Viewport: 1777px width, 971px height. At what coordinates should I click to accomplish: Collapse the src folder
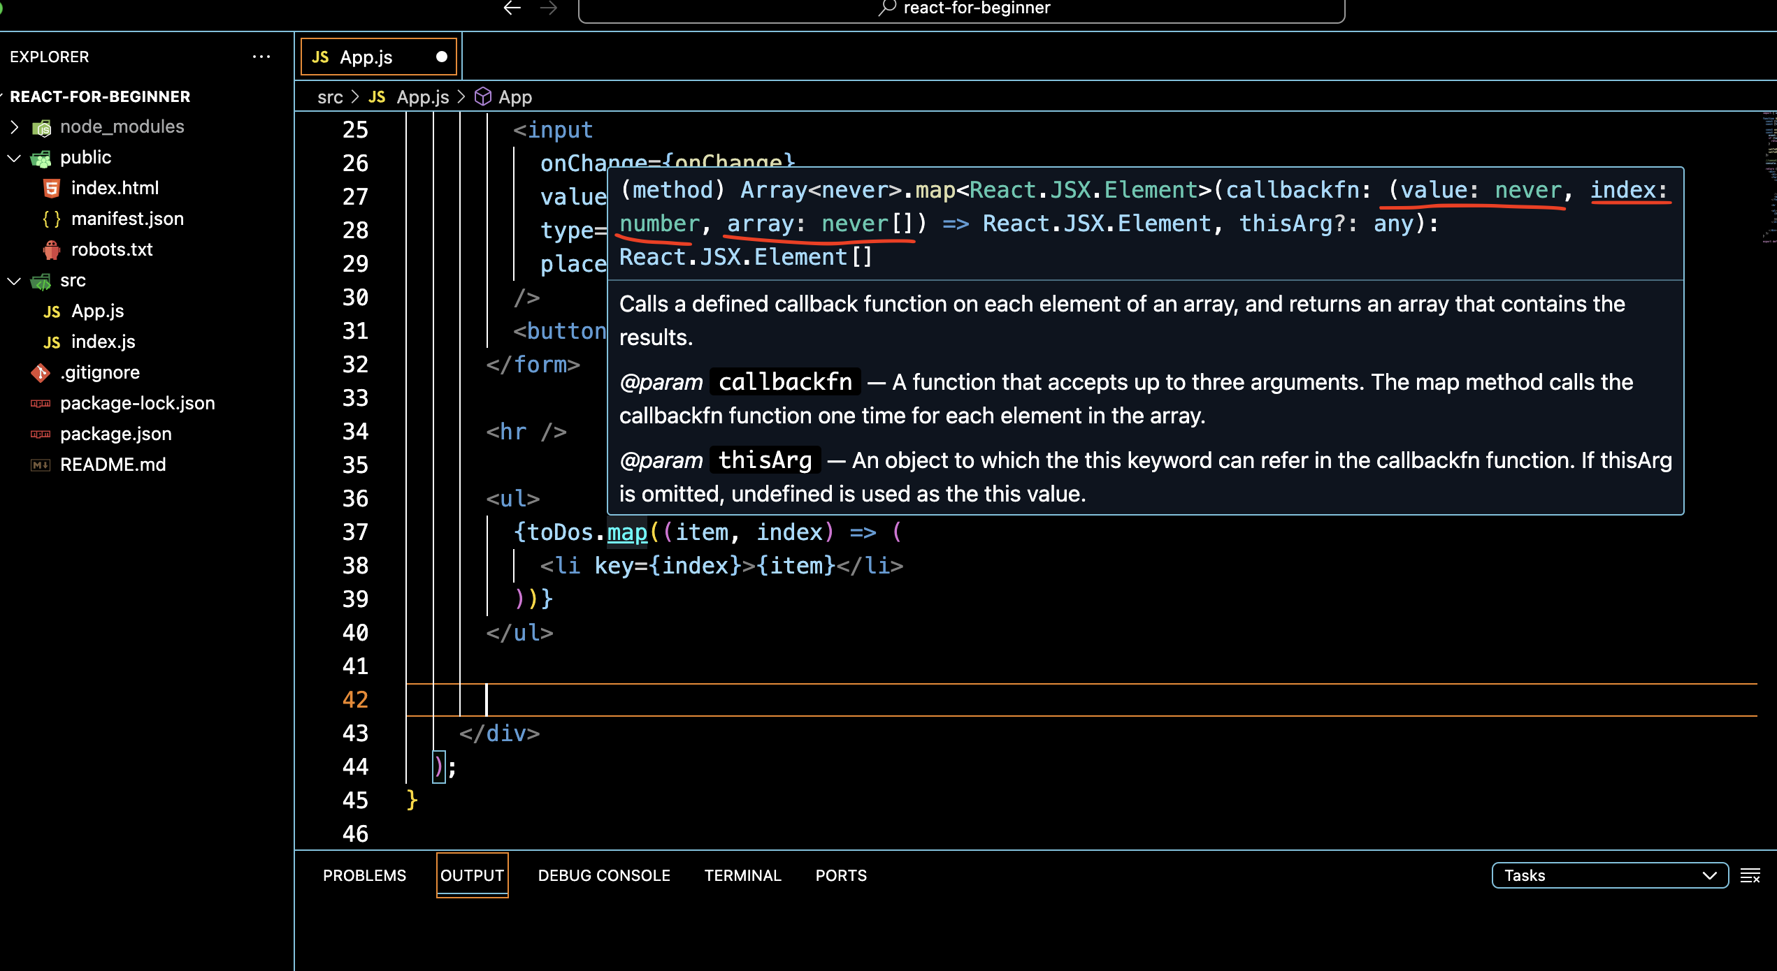point(73,280)
